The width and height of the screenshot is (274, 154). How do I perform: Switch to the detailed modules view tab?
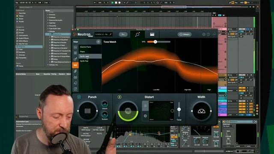point(152,34)
